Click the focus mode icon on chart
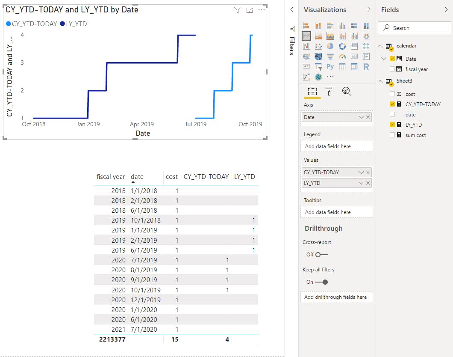Image resolution: width=453 pixels, height=357 pixels. 250,10
